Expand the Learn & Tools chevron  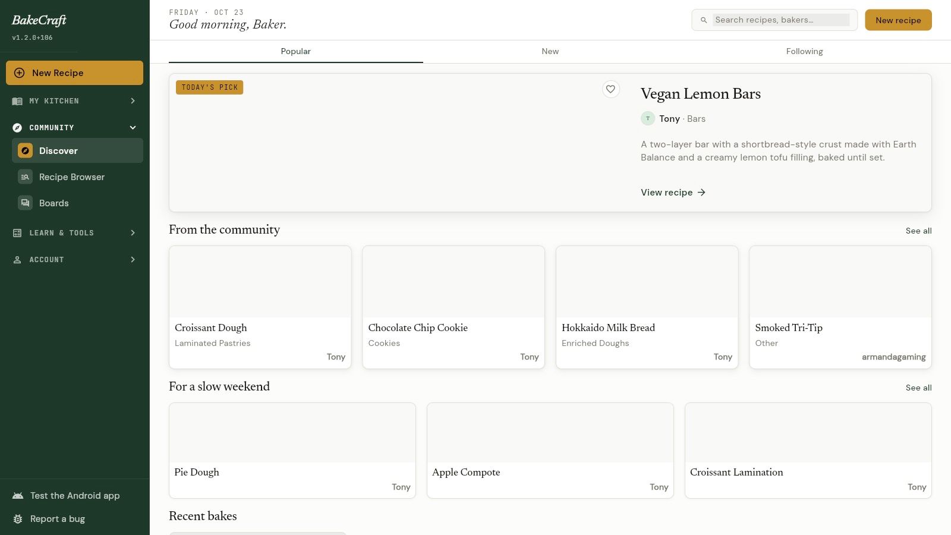pos(133,233)
